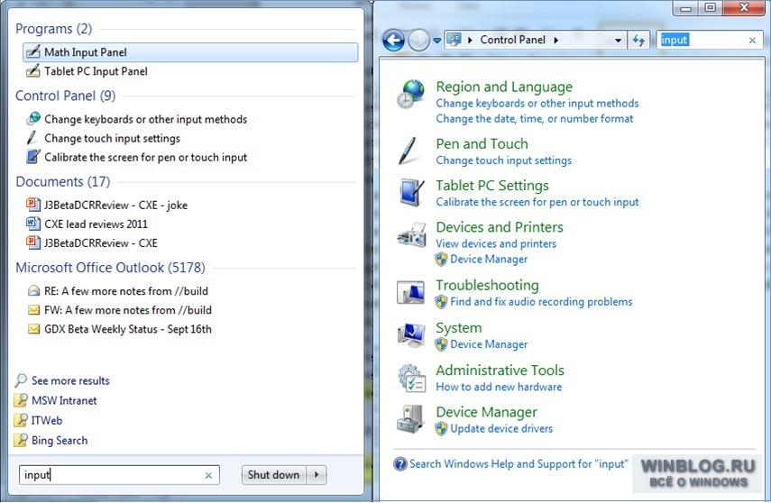Click the Shut down button
771x503 pixels.
tap(273, 474)
